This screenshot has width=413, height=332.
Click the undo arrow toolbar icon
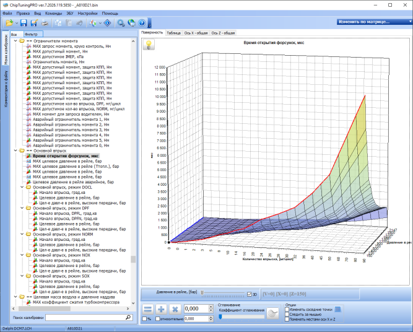[x=79, y=23]
